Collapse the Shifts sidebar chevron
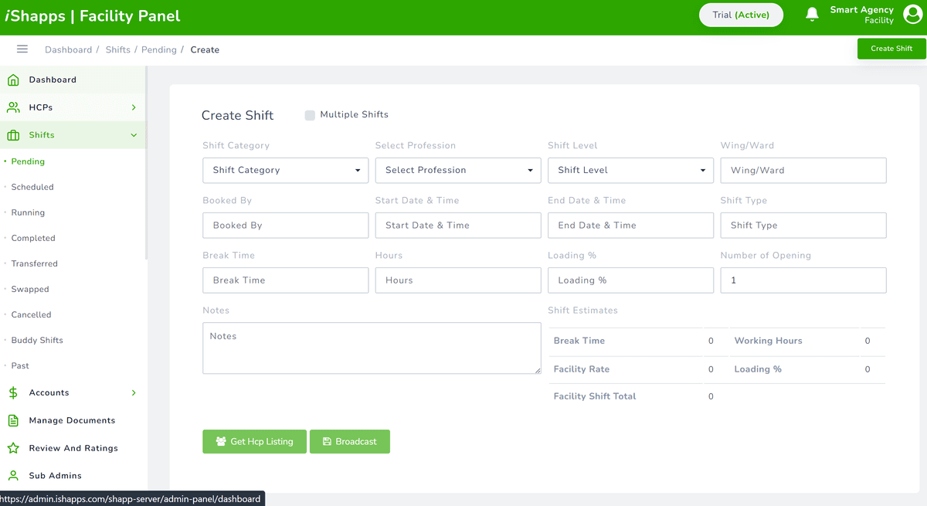Viewport: 927px width, 506px height. [x=134, y=135]
